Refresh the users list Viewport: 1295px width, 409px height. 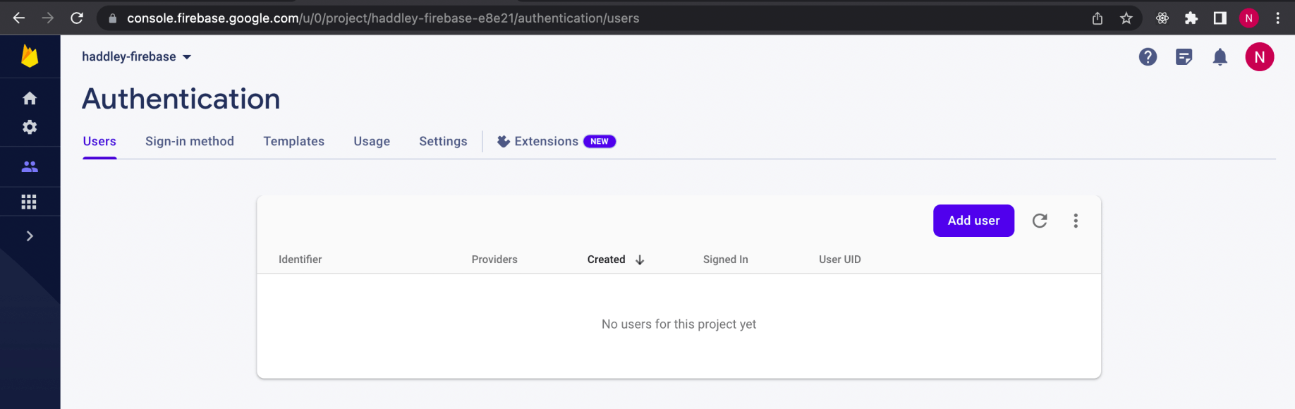coord(1040,221)
